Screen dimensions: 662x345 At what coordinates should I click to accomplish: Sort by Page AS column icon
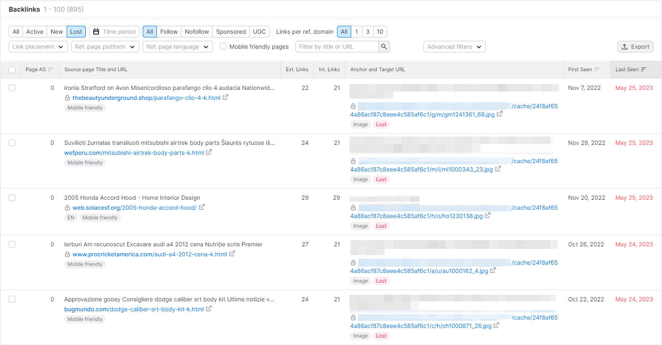(x=50, y=69)
